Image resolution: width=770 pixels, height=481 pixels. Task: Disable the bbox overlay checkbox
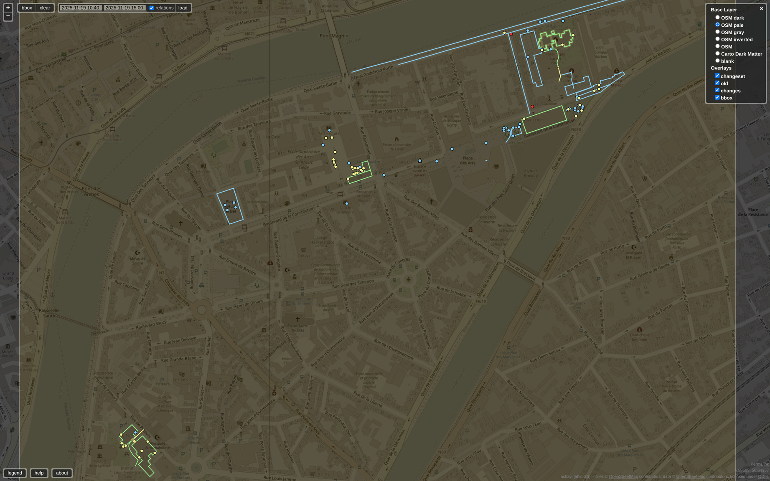click(x=717, y=98)
